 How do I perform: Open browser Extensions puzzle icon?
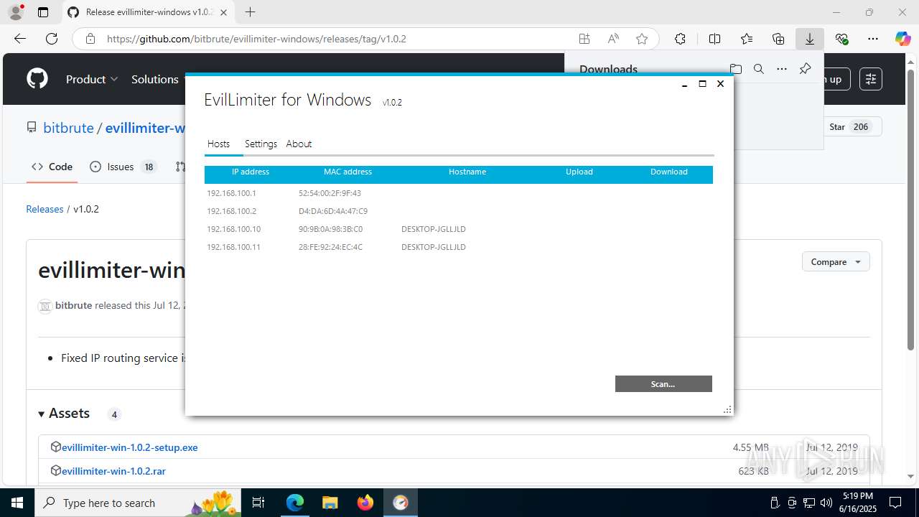pyautogui.click(x=680, y=39)
